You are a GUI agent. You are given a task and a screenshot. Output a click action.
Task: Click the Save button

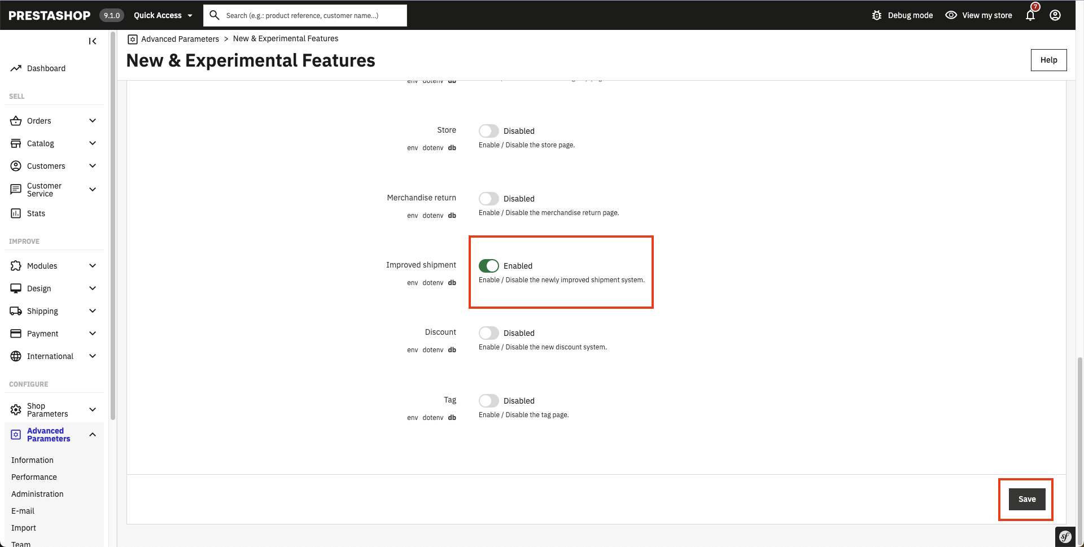coord(1026,499)
